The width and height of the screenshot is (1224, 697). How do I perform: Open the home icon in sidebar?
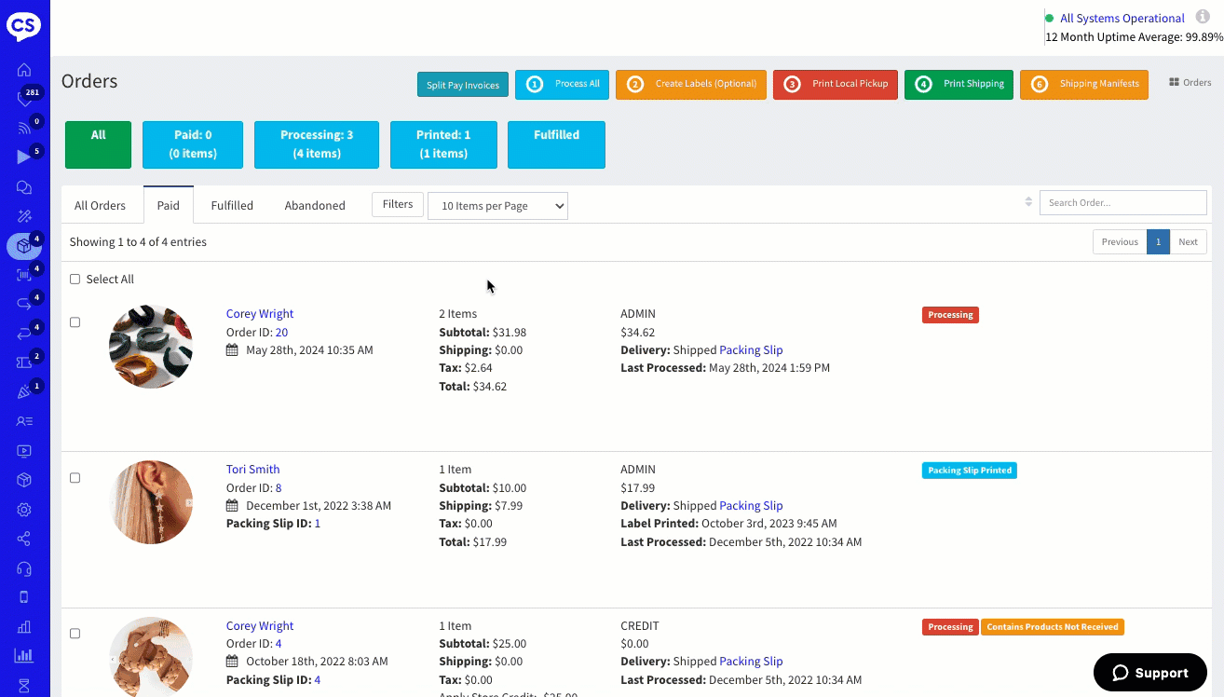tap(24, 70)
